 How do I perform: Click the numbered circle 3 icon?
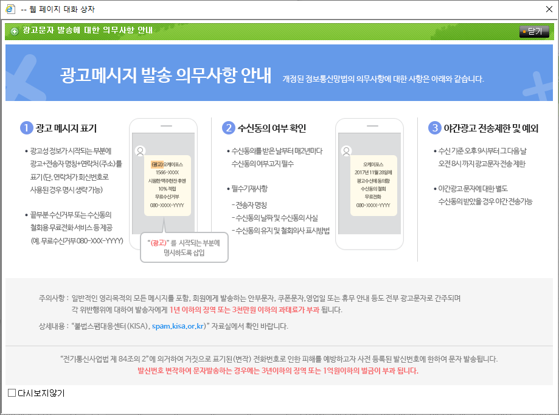434,128
